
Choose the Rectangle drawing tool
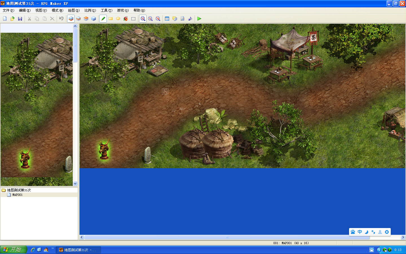(111, 19)
